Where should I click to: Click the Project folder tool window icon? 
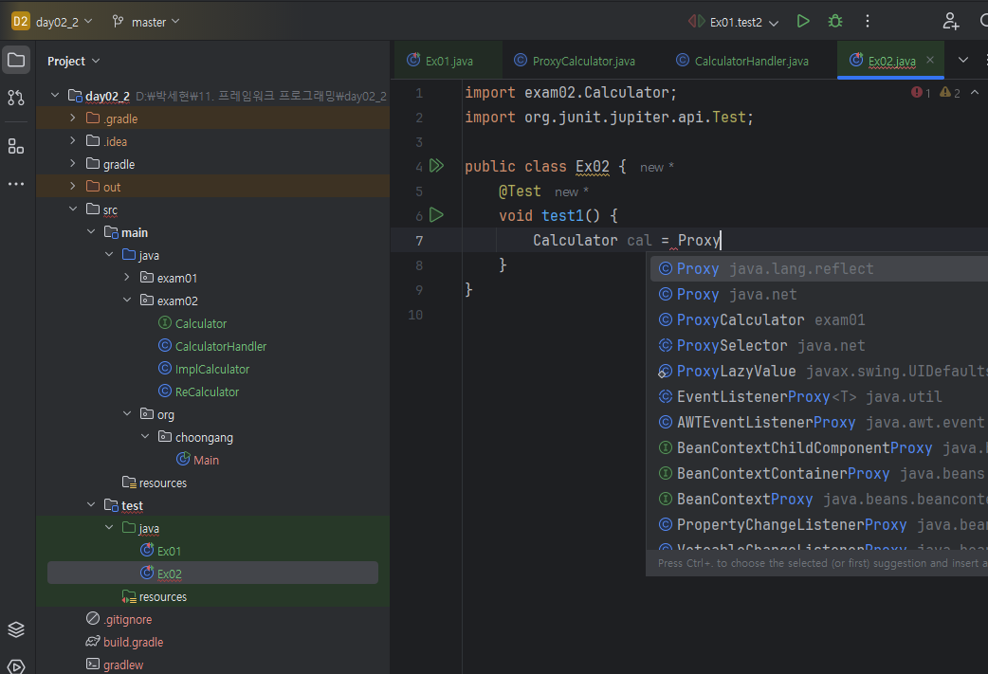coord(16,61)
